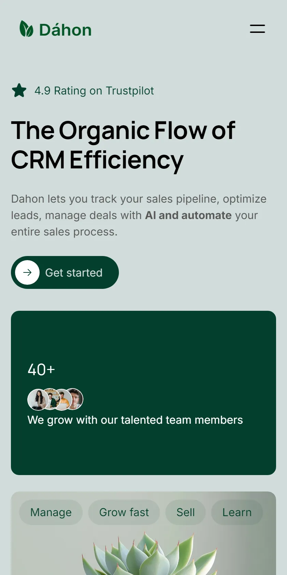Click the headline The Organic Flow of CRM Efficiency
This screenshot has width=287, height=575.
[123, 145]
